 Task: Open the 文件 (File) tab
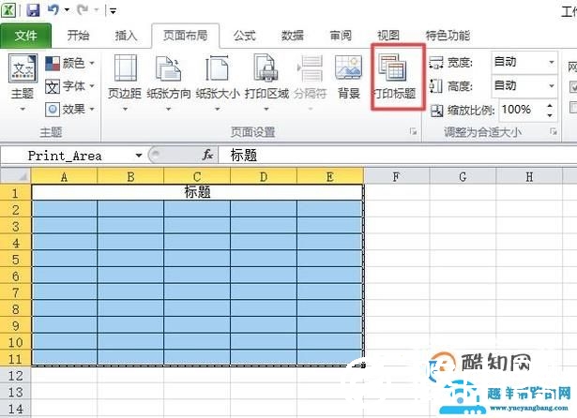point(25,36)
